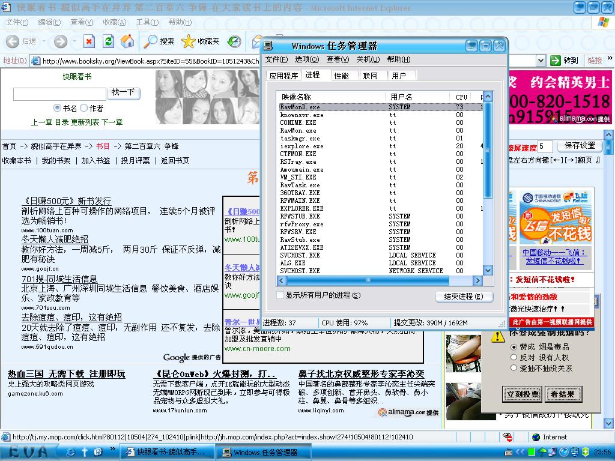
Task: Open the Search magnifier icon in toolbar
Action: (x=150, y=41)
